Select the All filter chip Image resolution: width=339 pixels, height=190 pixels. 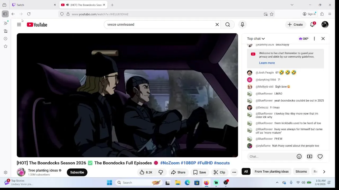coord(246,172)
